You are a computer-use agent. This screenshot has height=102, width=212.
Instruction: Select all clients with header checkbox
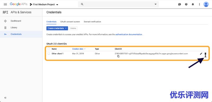[49, 49]
